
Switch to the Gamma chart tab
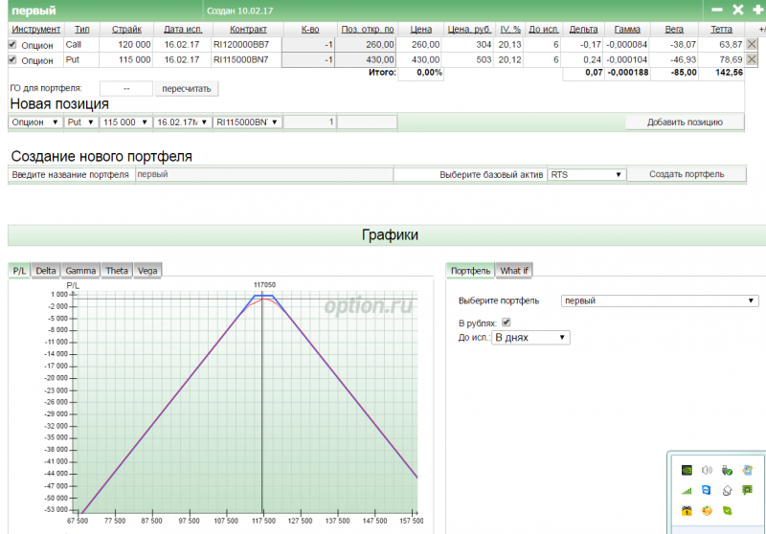click(x=80, y=271)
